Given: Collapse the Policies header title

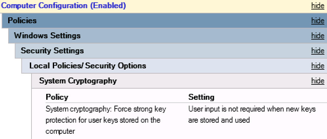Looking at the screenshot, I should pos(22,21).
